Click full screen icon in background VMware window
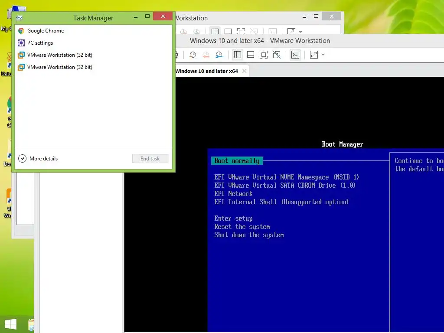 point(241,31)
